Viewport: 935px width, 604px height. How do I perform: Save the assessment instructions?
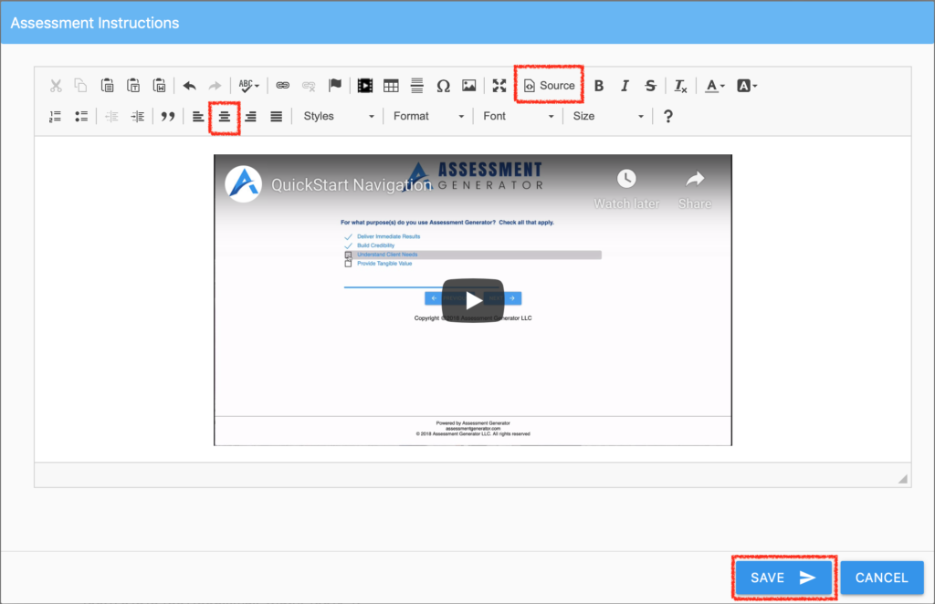783,578
